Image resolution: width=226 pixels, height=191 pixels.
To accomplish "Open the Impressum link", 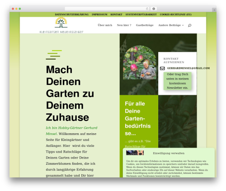I will click(x=99, y=14).
